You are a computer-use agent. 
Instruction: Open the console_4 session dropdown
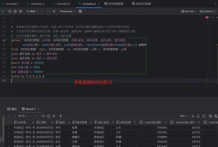pyautogui.click(x=208, y=11)
